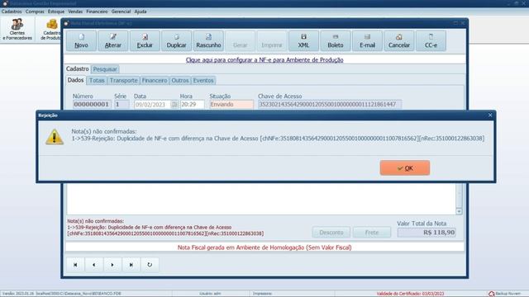The height and width of the screenshot is (297, 529).
Task: Switch to the Outros sub-tab
Action: click(x=180, y=81)
